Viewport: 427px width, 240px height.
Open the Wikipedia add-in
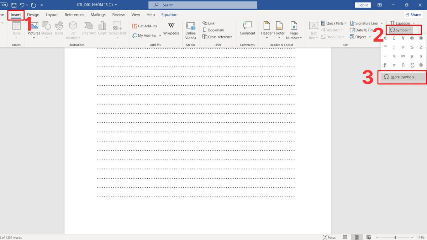click(x=171, y=28)
